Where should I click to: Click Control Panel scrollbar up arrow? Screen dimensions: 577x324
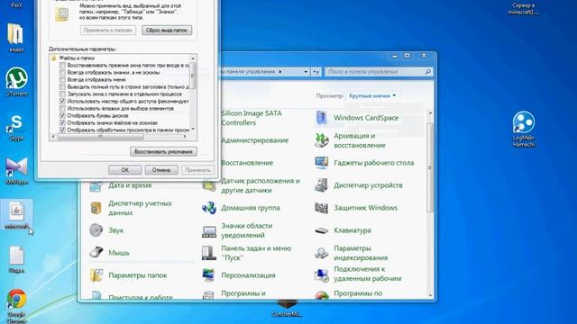430,113
